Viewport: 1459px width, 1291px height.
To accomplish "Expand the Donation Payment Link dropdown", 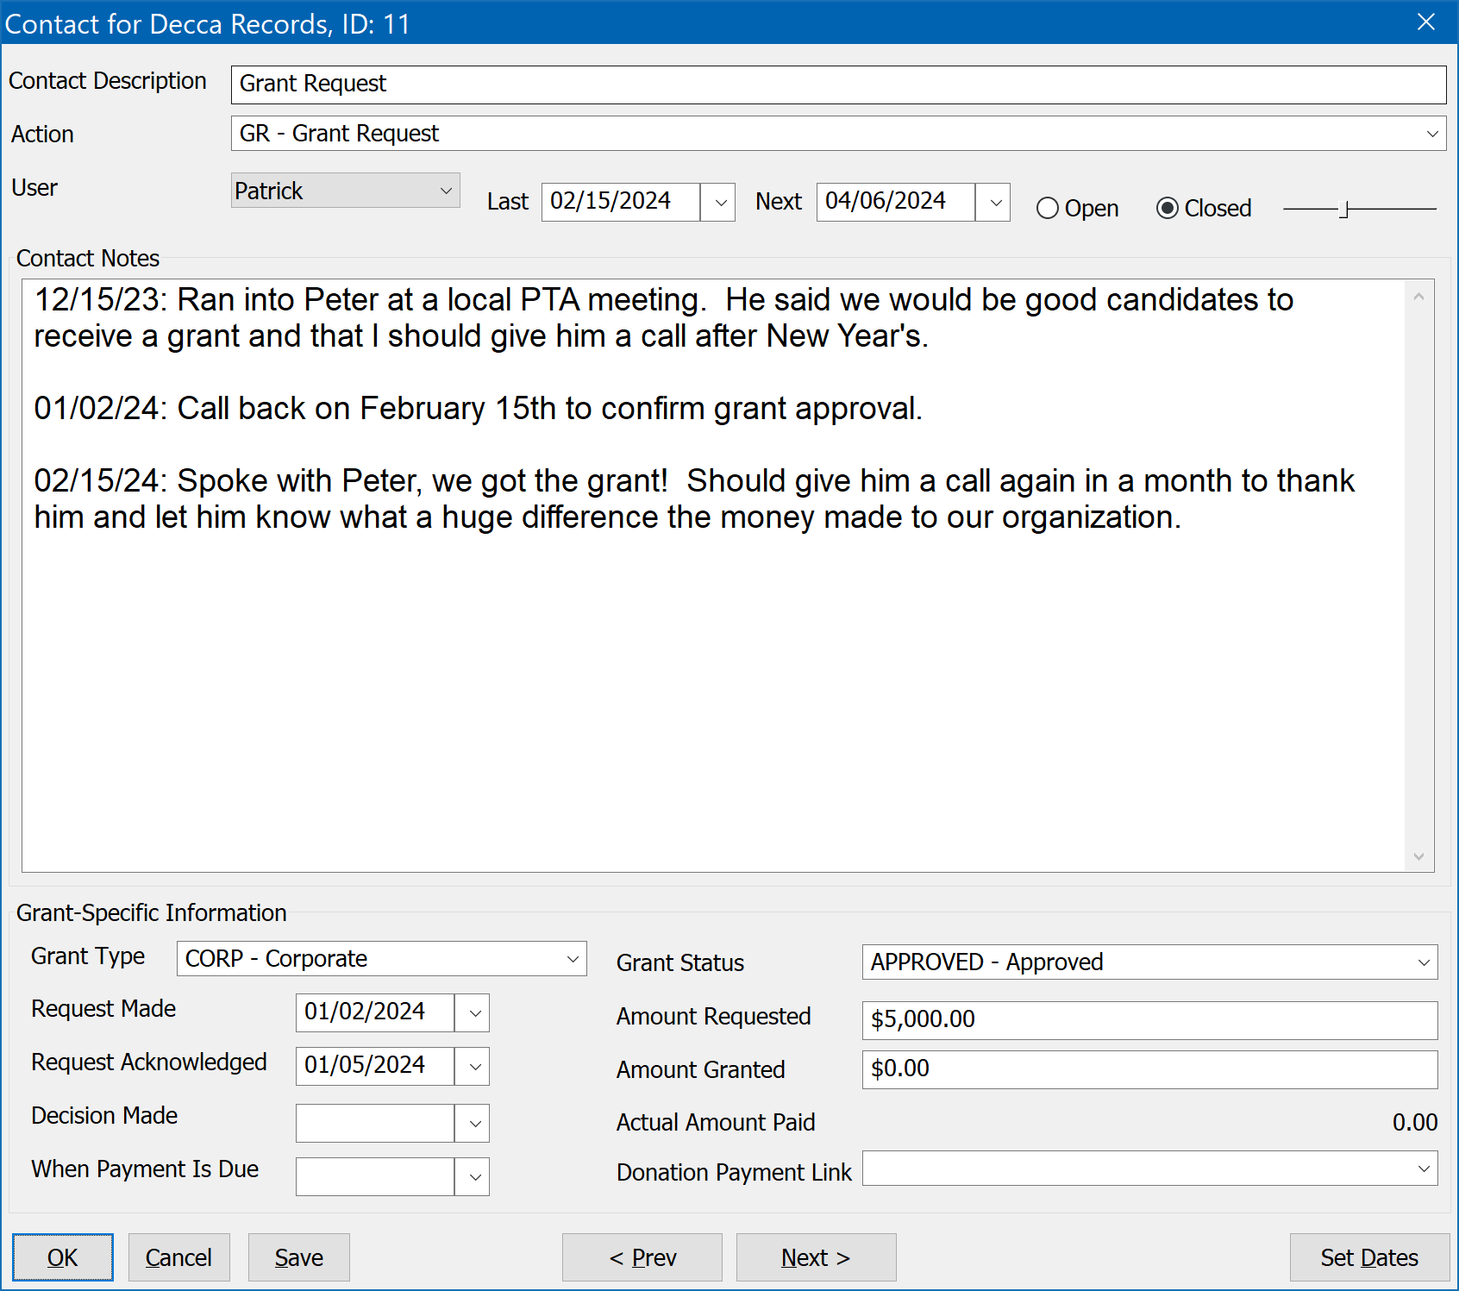I will (1424, 1169).
